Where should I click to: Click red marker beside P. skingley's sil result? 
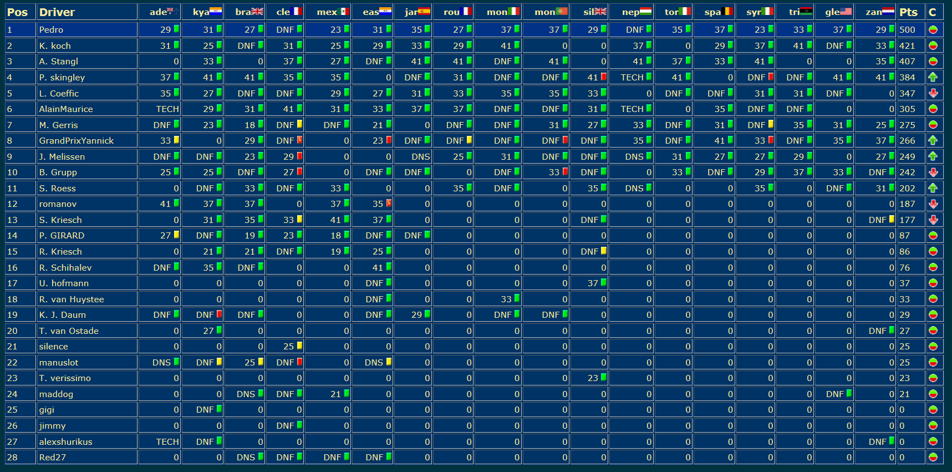603,77
